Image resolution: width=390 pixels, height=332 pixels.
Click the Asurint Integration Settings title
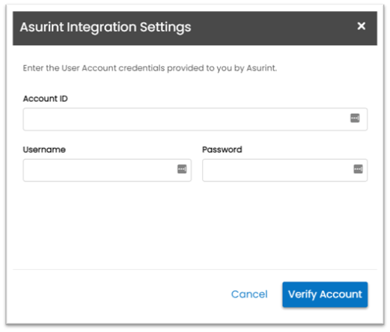point(106,27)
